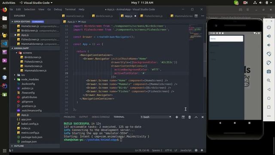Image resolution: width=275 pixels, height=155 pixels.
Task: Switch to the Output panel tab
Action: click(83, 117)
